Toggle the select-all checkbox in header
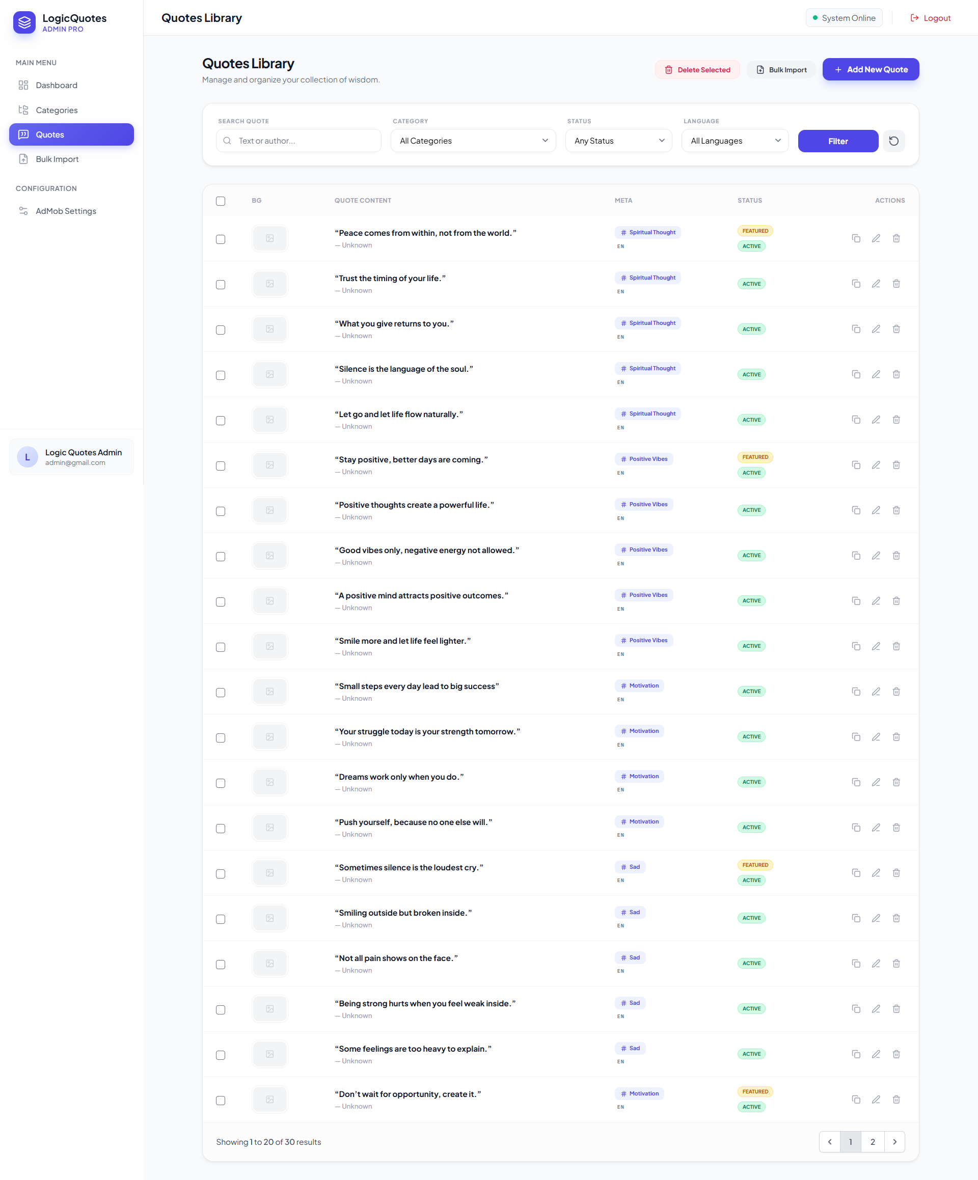 (221, 201)
